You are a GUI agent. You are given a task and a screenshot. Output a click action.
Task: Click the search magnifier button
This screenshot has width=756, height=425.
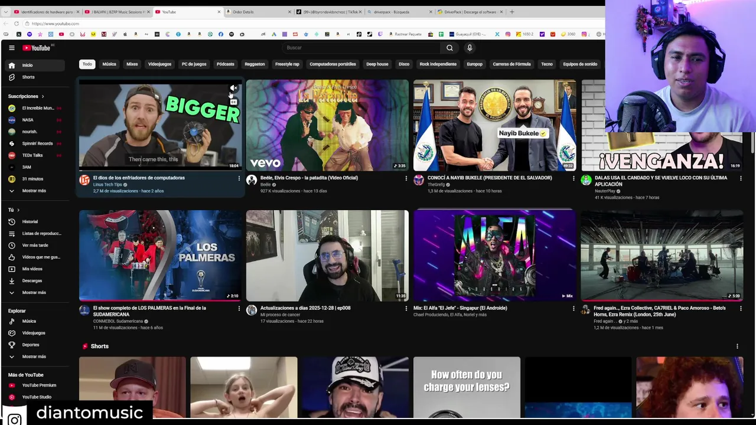(449, 48)
